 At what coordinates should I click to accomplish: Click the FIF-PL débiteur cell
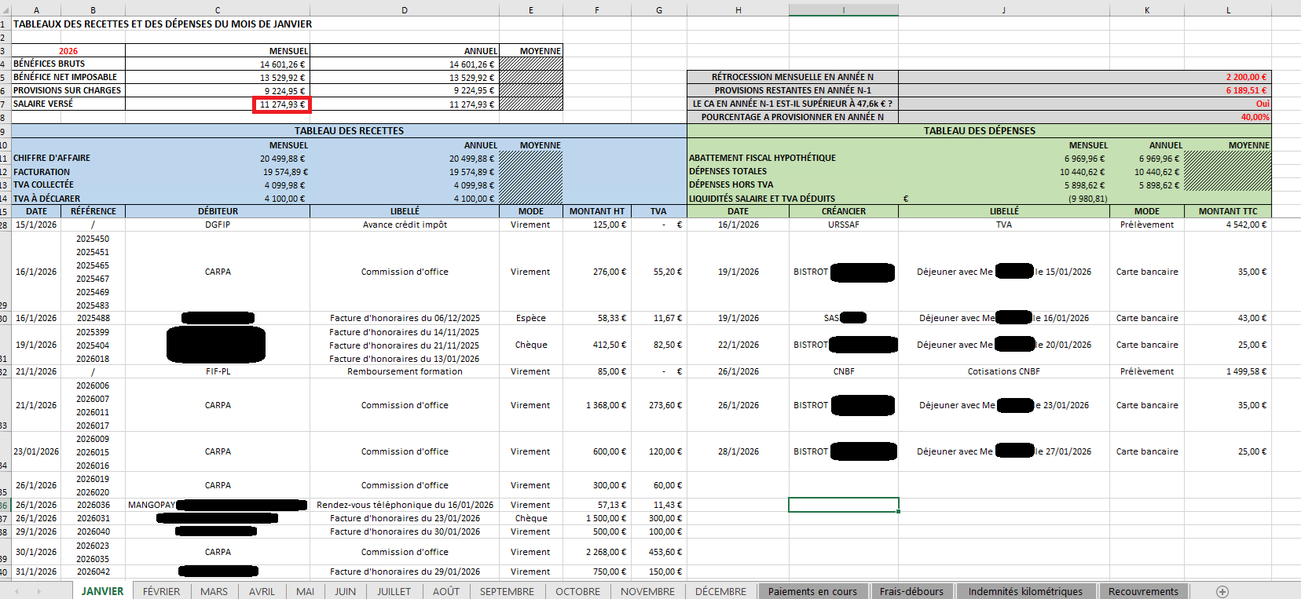[218, 371]
